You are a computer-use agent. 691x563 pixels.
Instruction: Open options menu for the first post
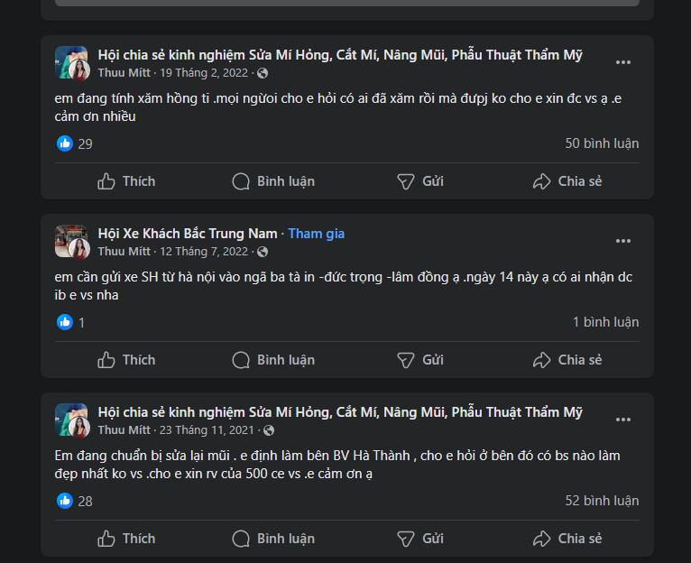(x=623, y=62)
